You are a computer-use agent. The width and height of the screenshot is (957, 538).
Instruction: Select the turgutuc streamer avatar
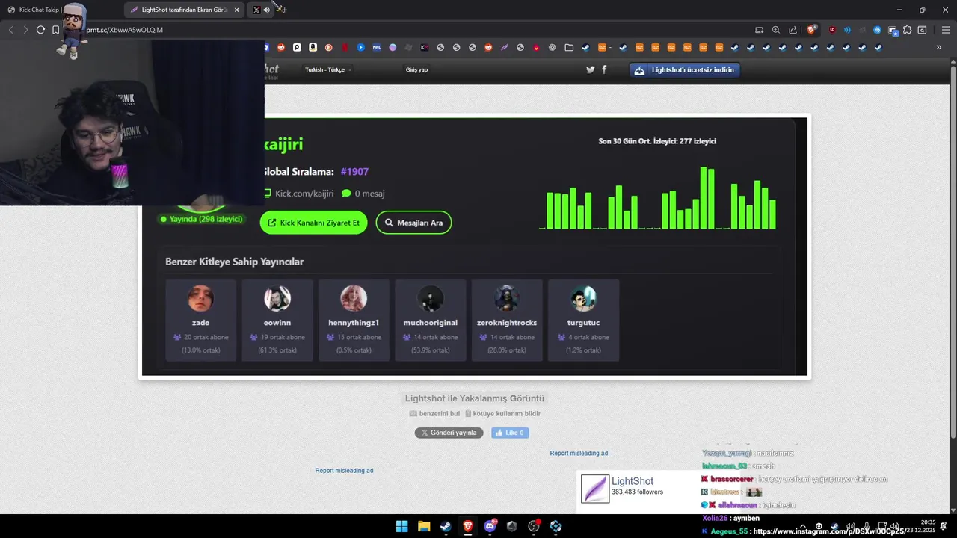click(x=583, y=299)
